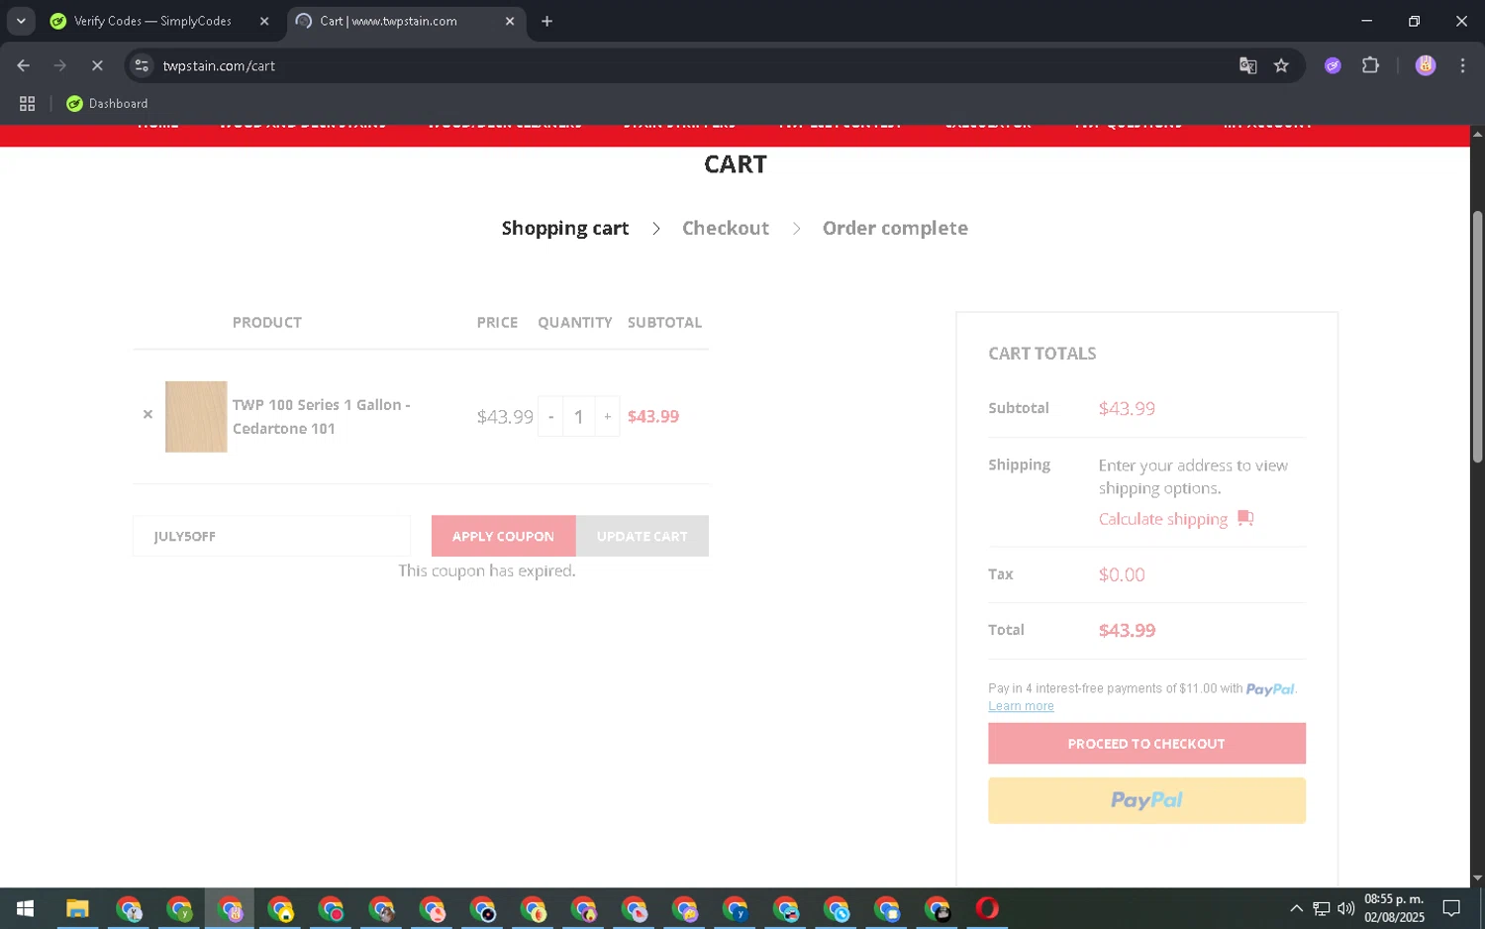This screenshot has height=929, width=1485.
Task: Open PayPal Learn more link
Action: 1021,706
